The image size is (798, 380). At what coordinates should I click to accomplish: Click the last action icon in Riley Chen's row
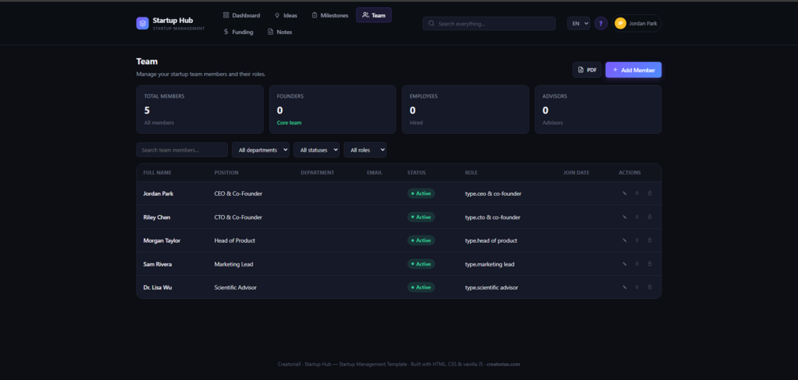click(650, 217)
